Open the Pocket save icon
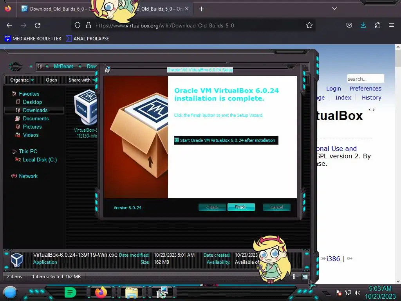This screenshot has height=301, width=401. (x=349, y=25)
